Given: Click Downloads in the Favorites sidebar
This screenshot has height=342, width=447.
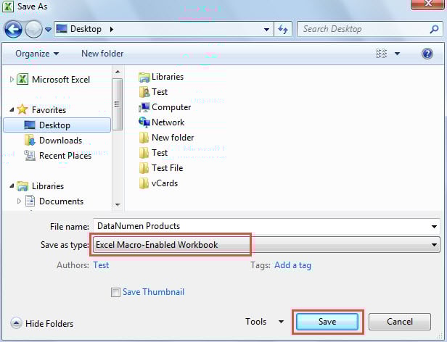Looking at the screenshot, I should click(60, 141).
